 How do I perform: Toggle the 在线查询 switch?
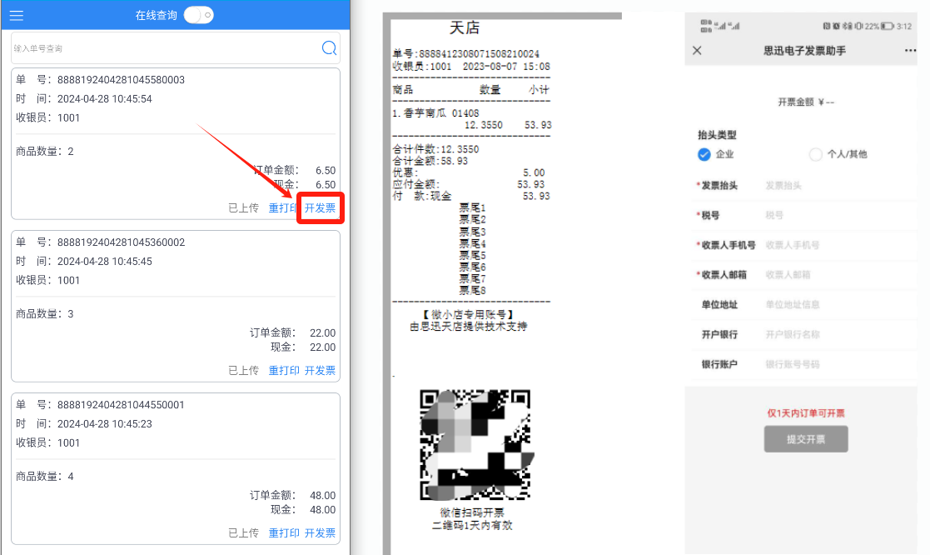[x=199, y=15]
